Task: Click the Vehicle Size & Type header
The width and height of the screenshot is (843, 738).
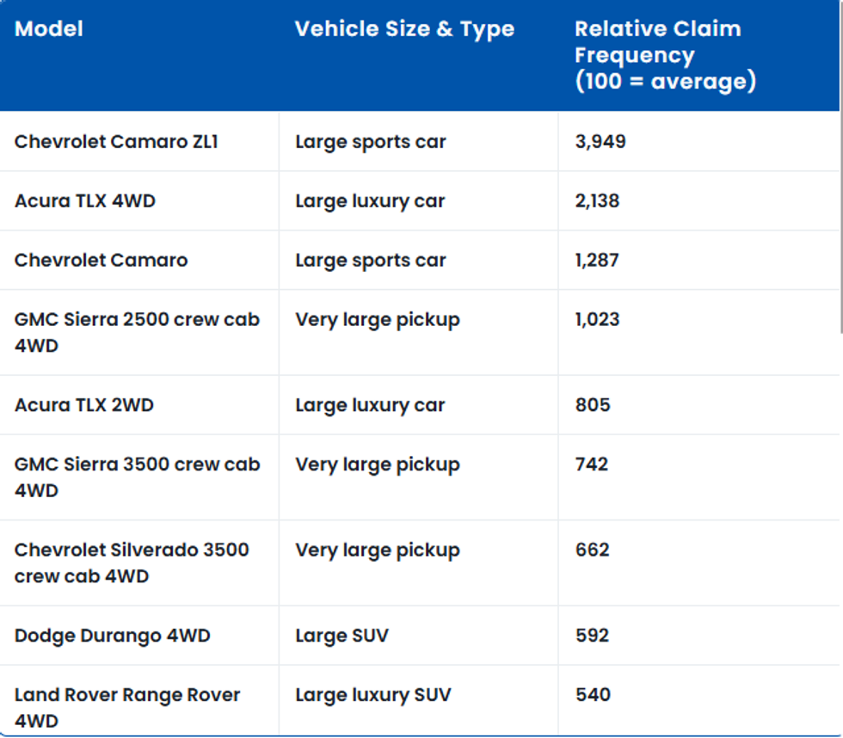Action: pos(404,29)
